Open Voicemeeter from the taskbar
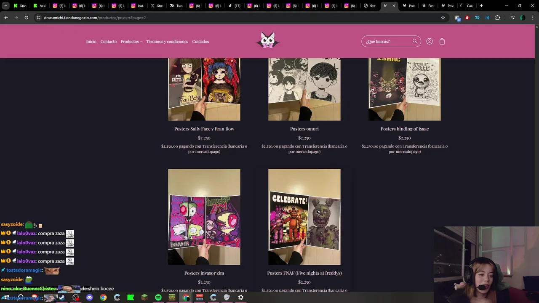539x303 pixels. click(x=200, y=298)
